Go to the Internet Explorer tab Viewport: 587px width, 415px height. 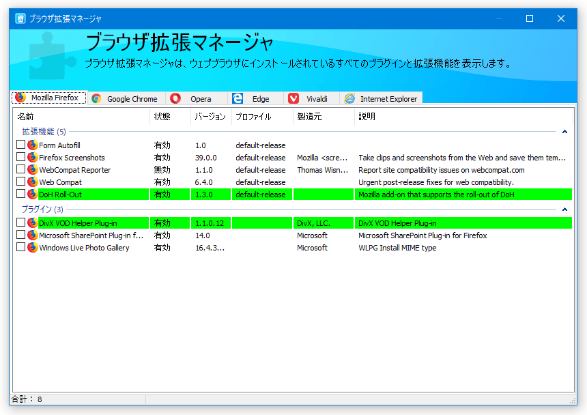click(x=381, y=99)
